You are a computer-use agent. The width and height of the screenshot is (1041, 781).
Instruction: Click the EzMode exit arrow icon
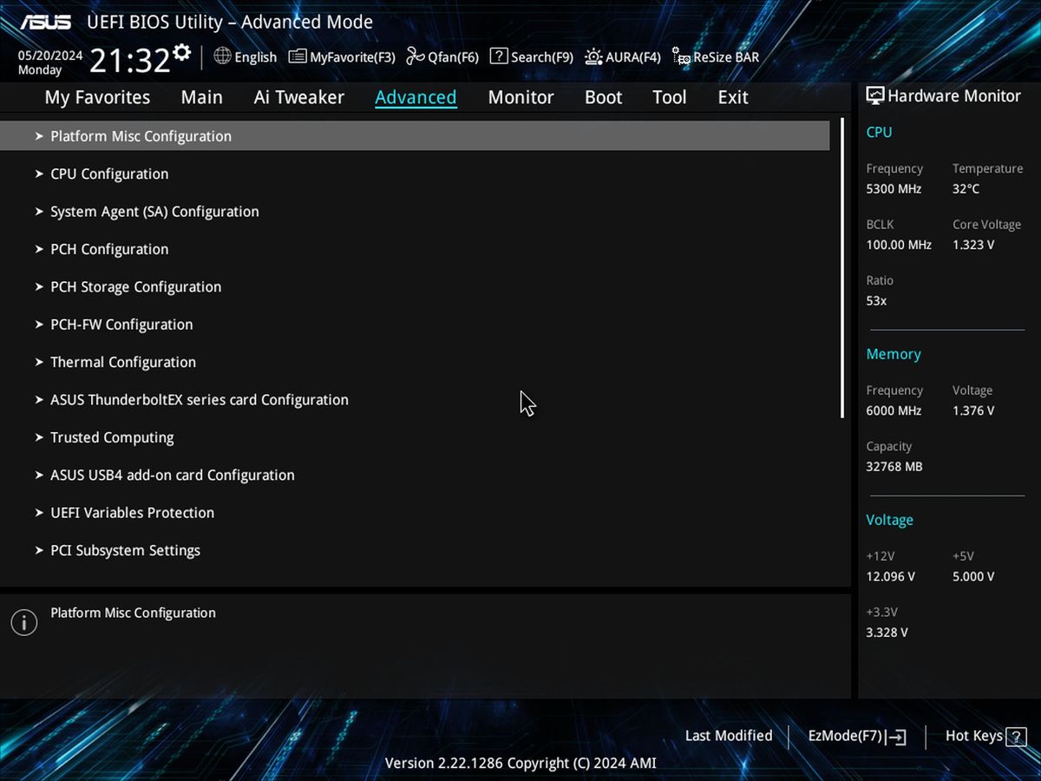[x=897, y=737]
